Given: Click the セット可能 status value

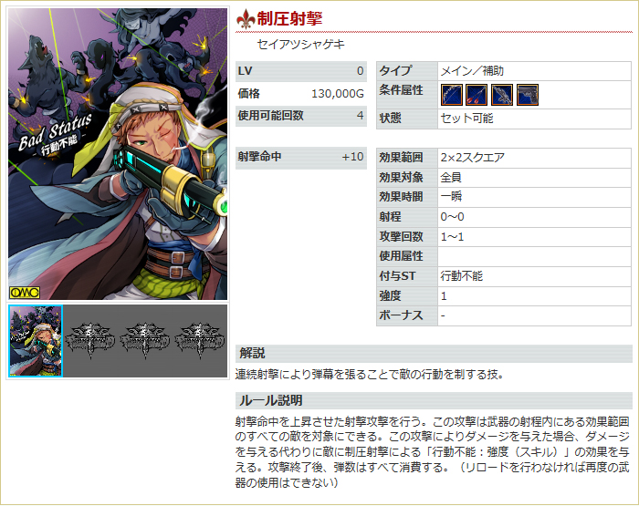Looking at the screenshot, I should click(x=466, y=119).
